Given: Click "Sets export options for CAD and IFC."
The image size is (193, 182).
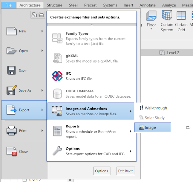Looking at the screenshot, I should pos(95,154).
